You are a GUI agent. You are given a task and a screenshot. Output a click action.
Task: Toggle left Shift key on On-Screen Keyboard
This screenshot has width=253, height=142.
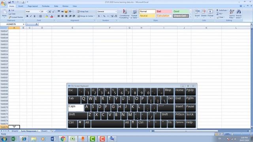coord(77,116)
